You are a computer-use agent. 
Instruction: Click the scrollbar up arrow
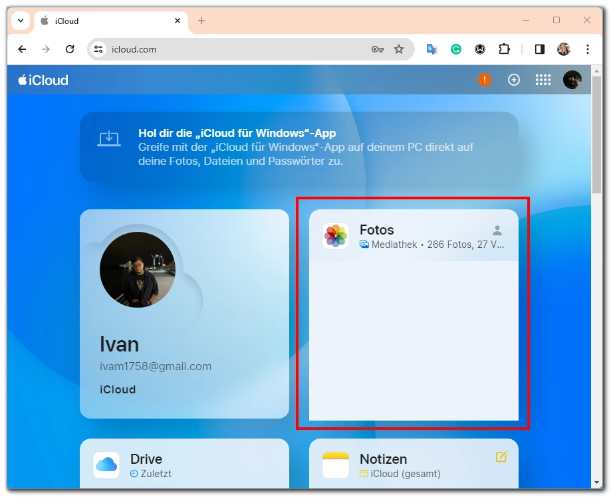pyautogui.click(x=596, y=71)
